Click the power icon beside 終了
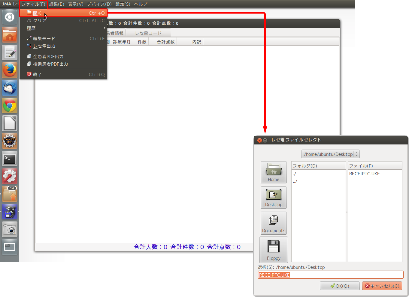Viewport: 409px width, 297px height. click(x=29, y=74)
